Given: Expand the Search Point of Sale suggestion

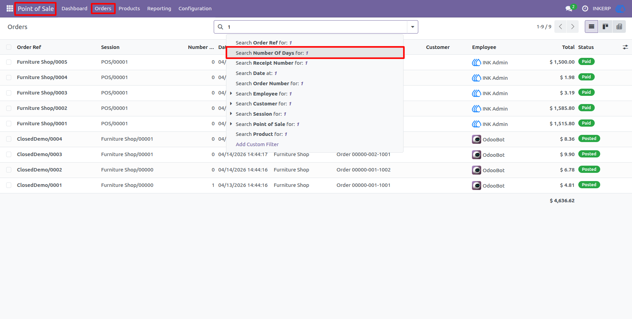Looking at the screenshot, I should point(231,124).
